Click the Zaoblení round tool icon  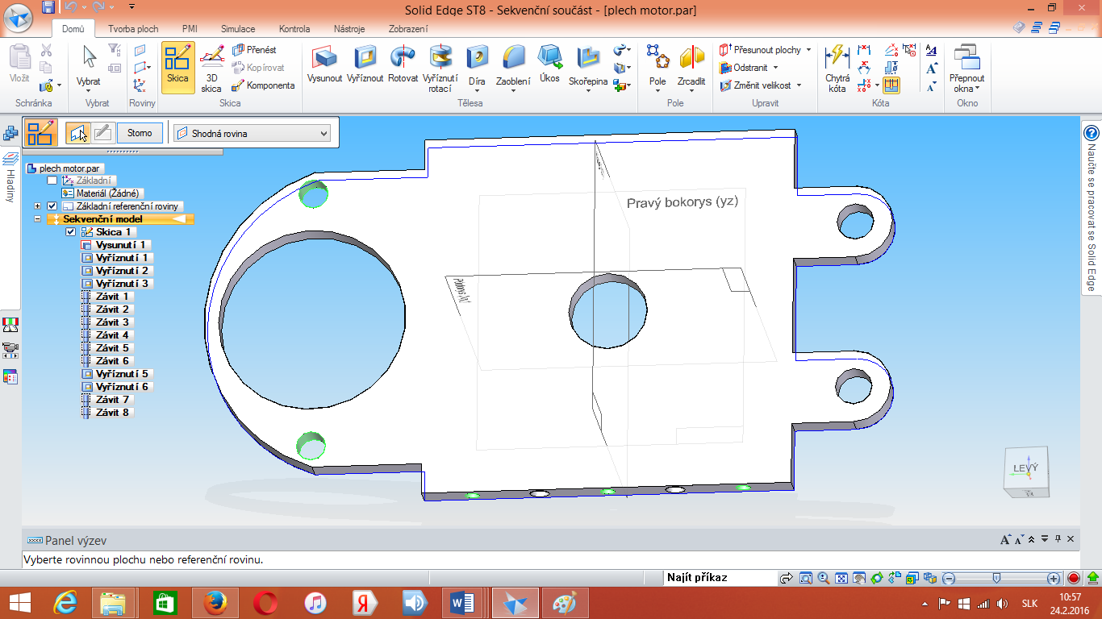coord(513,58)
